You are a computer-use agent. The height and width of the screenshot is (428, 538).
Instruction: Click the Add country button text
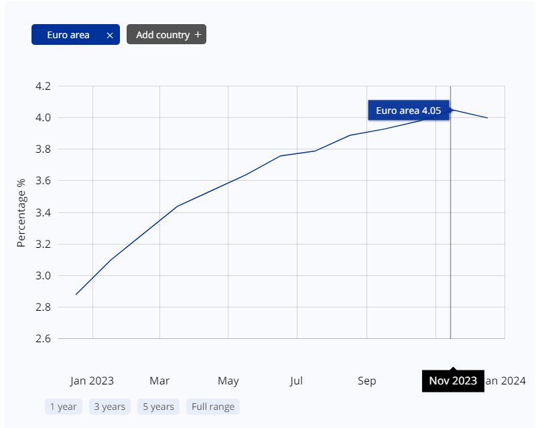coord(163,35)
